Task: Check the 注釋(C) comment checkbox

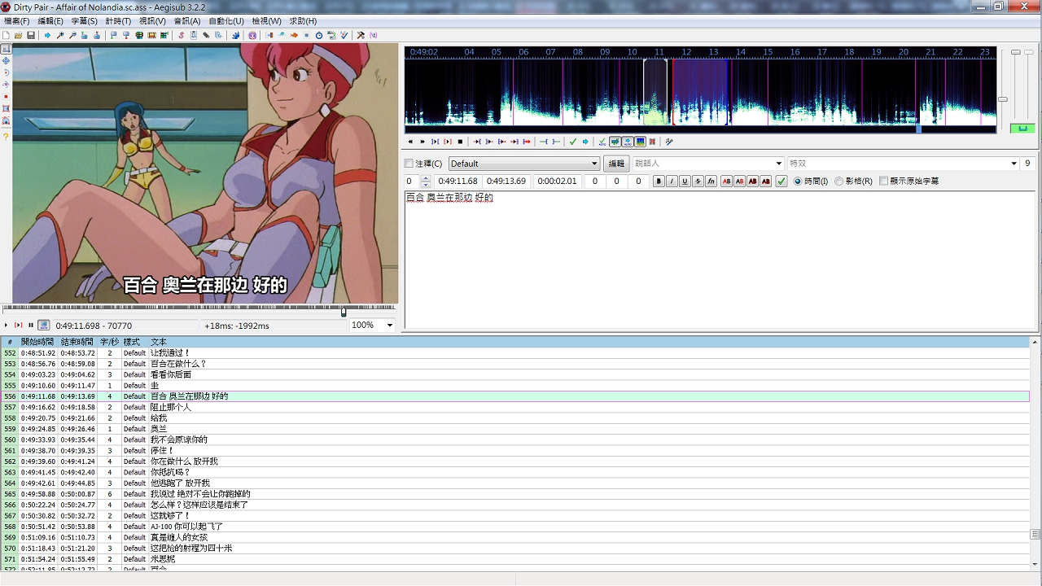Action: [409, 164]
